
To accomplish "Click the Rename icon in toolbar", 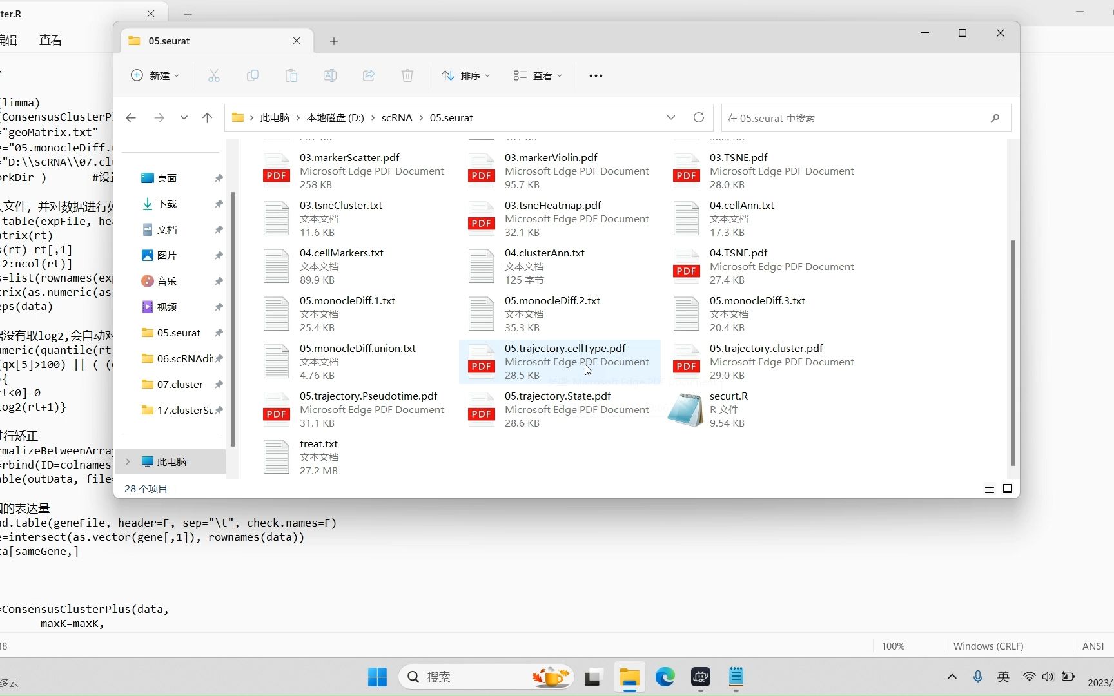I will [x=330, y=76].
